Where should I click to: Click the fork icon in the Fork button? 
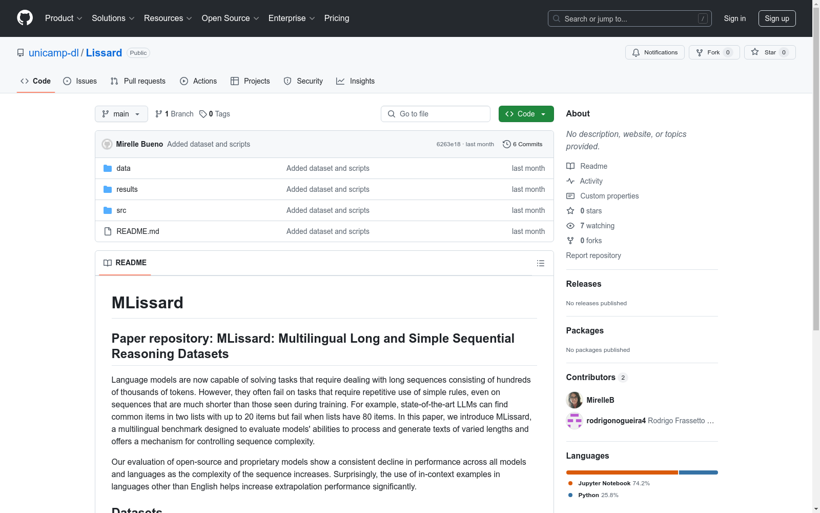click(700, 52)
